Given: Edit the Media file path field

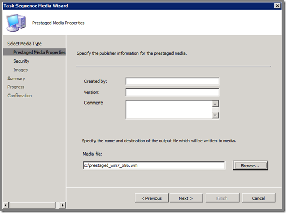Looking at the screenshot, I should pyautogui.click(x=154, y=165).
